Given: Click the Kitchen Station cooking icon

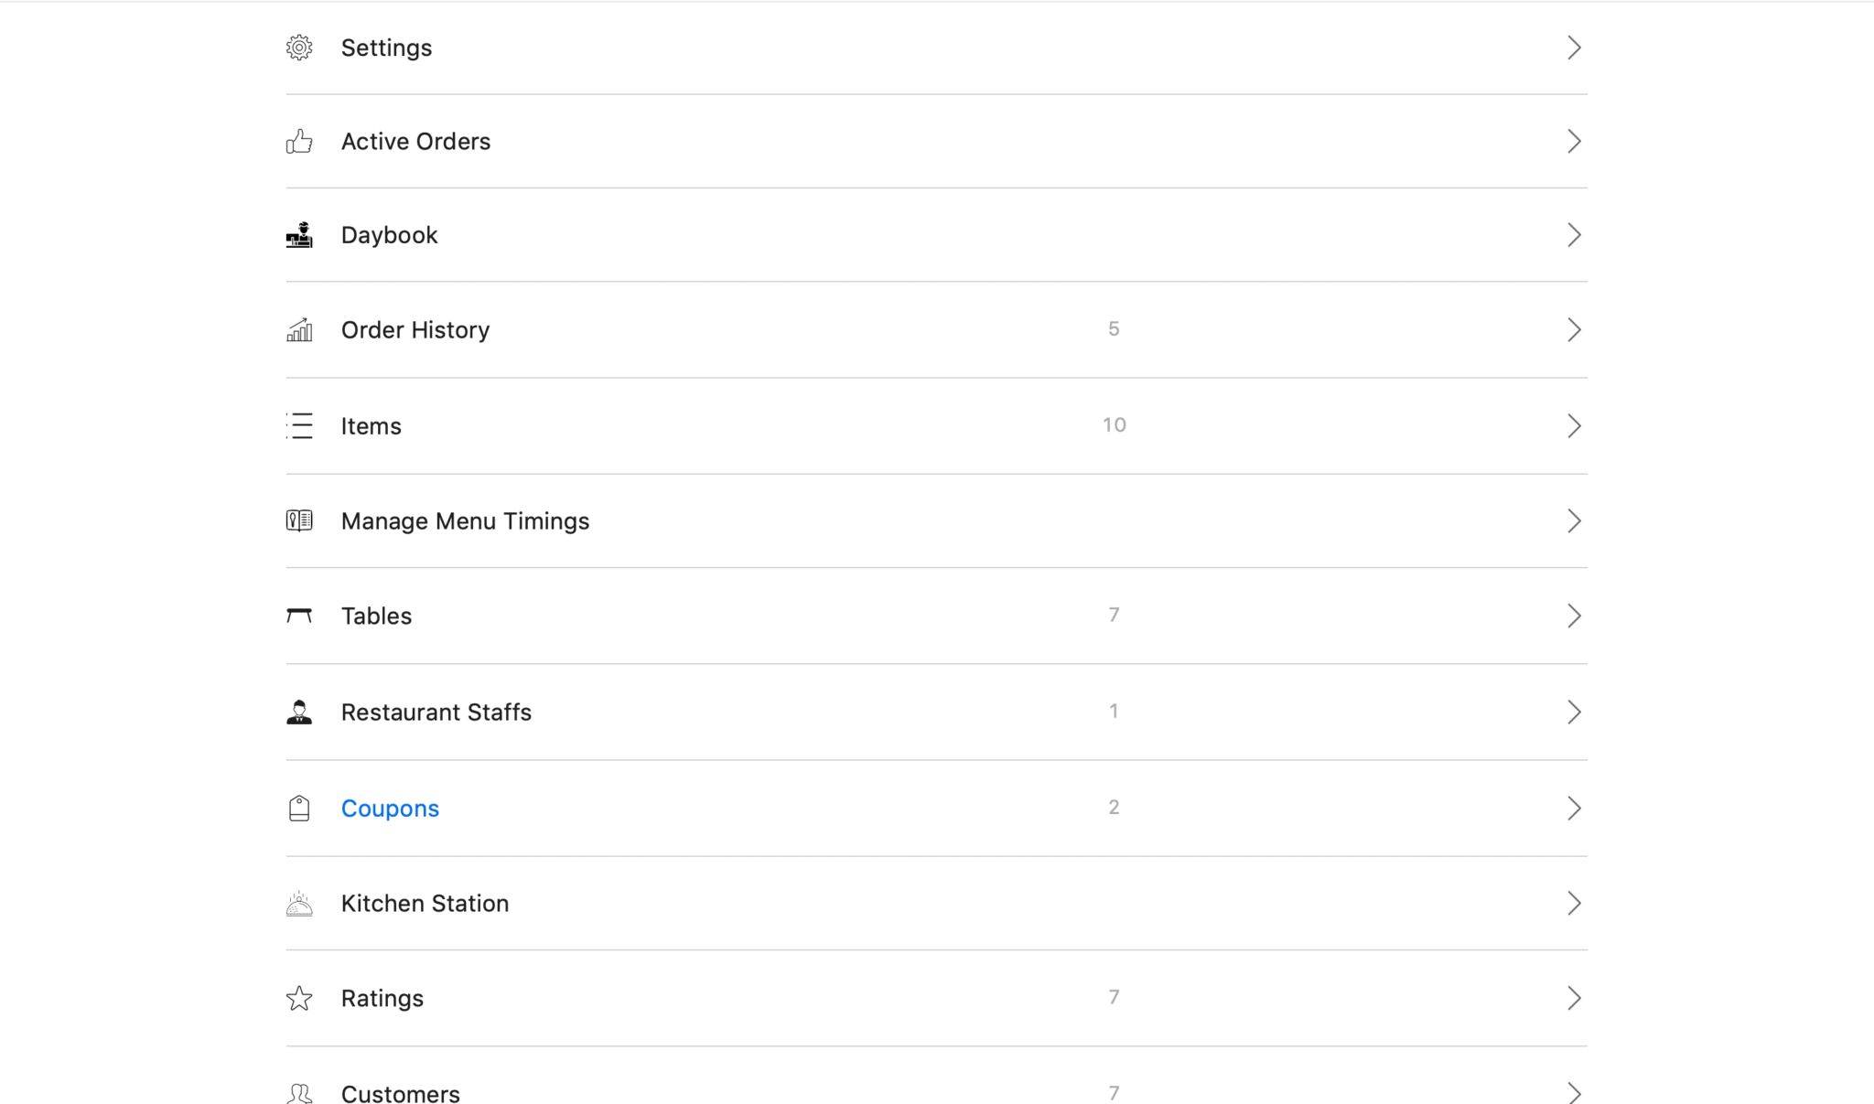Looking at the screenshot, I should click(x=300, y=904).
